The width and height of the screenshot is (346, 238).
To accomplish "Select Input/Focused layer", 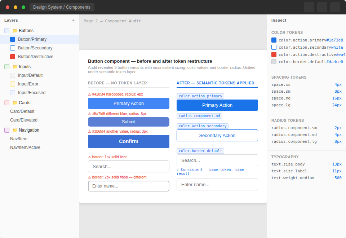I will 40,93.
